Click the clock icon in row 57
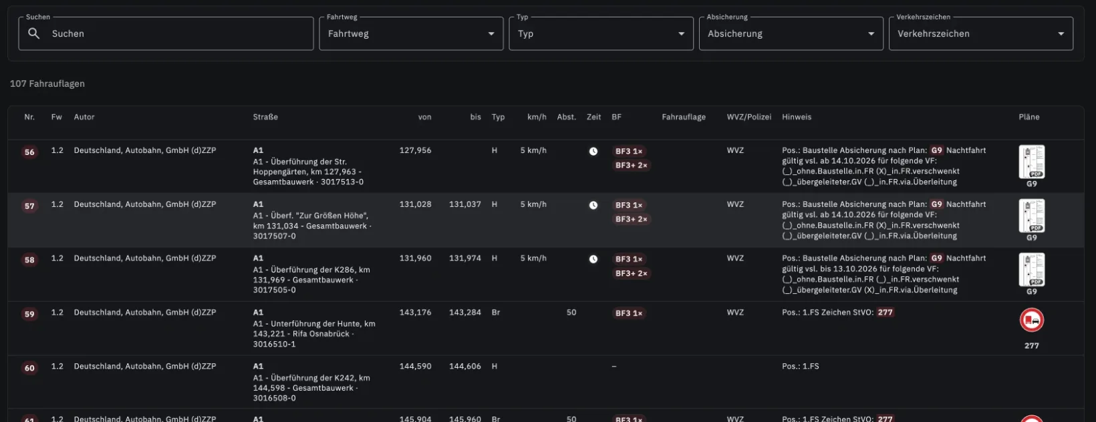Screen dimensions: 1096x422 click(593, 206)
